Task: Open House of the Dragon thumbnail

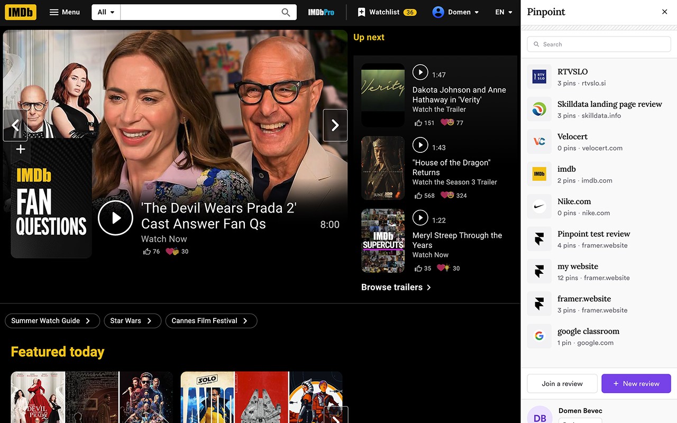Action: coord(383,168)
